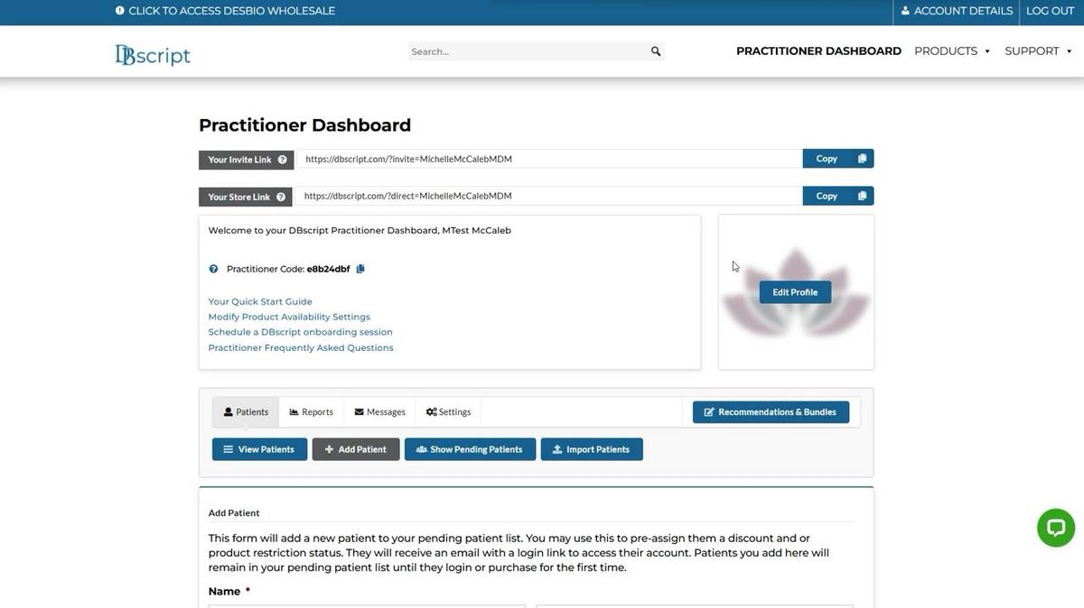Open Practitioner Frequently Asked Questions
This screenshot has height=608, width=1084.
click(301, 348)
